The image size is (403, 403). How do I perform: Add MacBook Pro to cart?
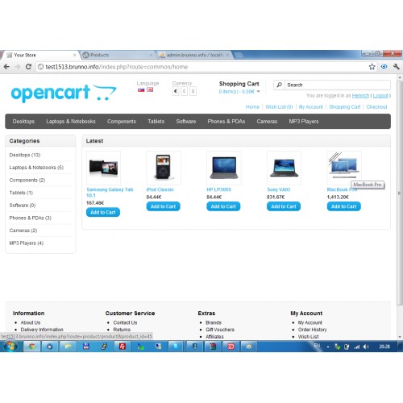pyautogui.click(x=343, y=206)
